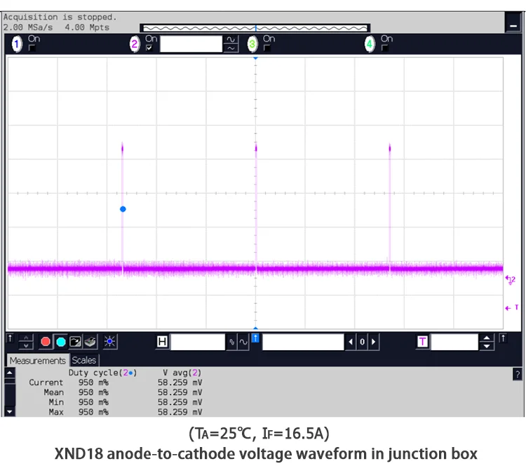
Task: Click the channel 1 number badge
Action: [18, 44]
